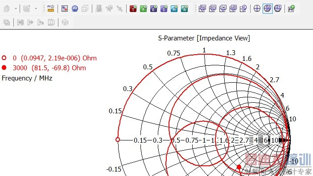Viewport: 313px width, 176px height.
Task: Start the Frequency Domain solver (green F)
Action: [x=143, y=8]
